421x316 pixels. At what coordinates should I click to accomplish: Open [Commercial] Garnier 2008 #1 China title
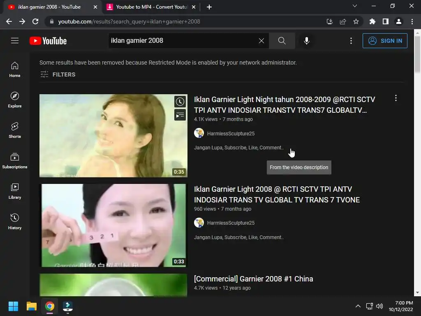point(253,279)
